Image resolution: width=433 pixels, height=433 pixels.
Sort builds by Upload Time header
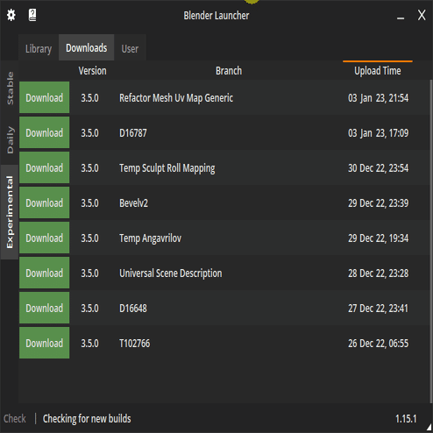coord(378,71)
